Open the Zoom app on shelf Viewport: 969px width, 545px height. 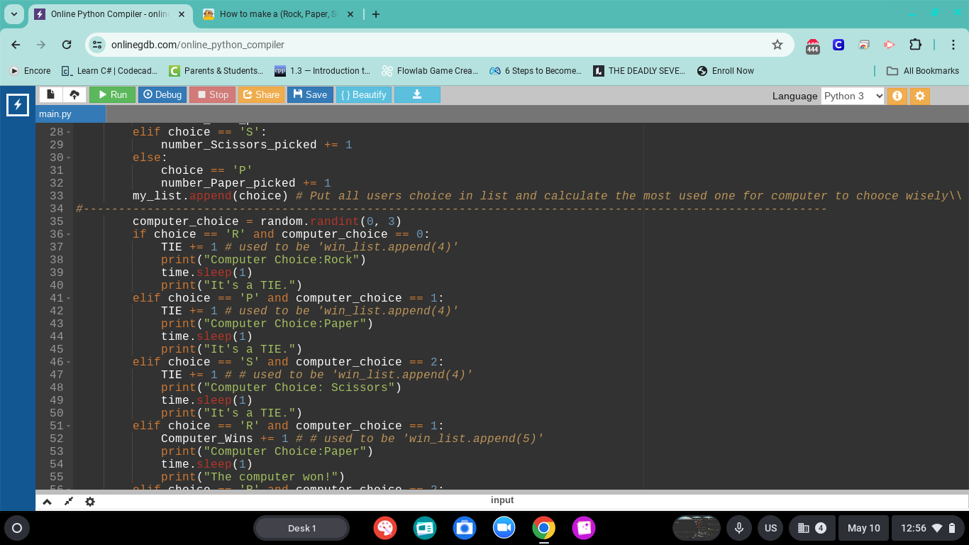[504, 528]
